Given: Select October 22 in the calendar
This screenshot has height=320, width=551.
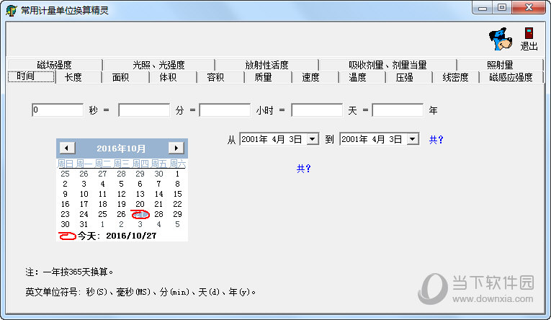Looking at the screenshot, I should pos(177,204).
